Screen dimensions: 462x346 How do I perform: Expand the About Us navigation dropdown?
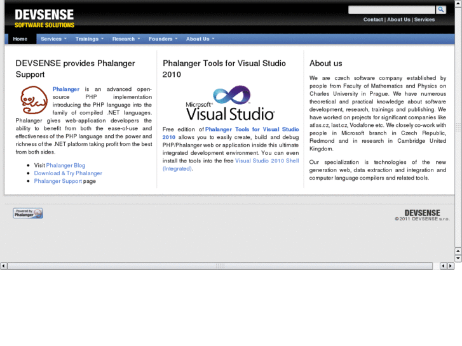pyautogui.click(x=200, y=39)
